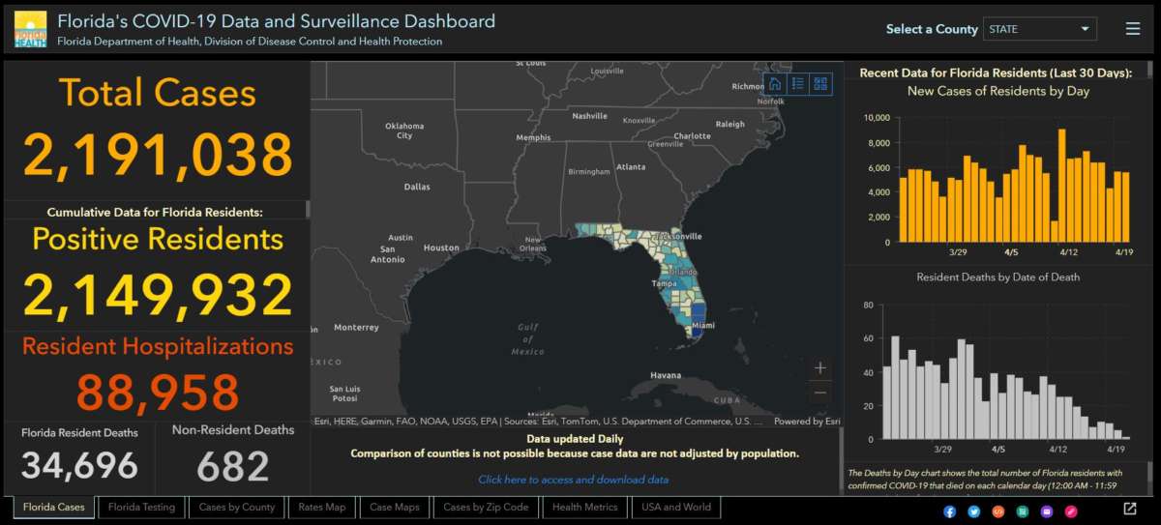Click the 3/29 label on deaths chart
The width and height of the screenshot is (1161, 525).
pos(943,450)
